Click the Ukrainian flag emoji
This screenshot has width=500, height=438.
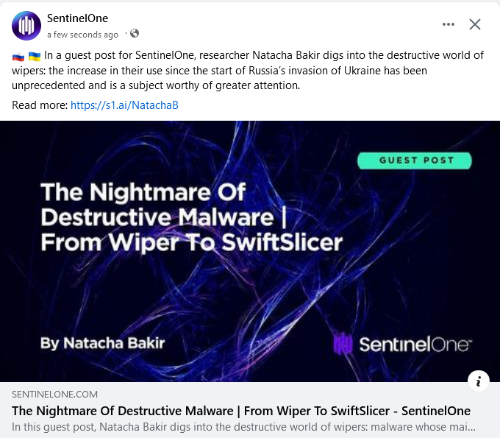[35, 57]
